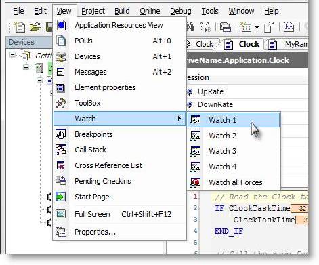Image resolution: width=319 pixels, height=265 pixels.
Task: Click the POUs document icon
Action: pos(61,41)
